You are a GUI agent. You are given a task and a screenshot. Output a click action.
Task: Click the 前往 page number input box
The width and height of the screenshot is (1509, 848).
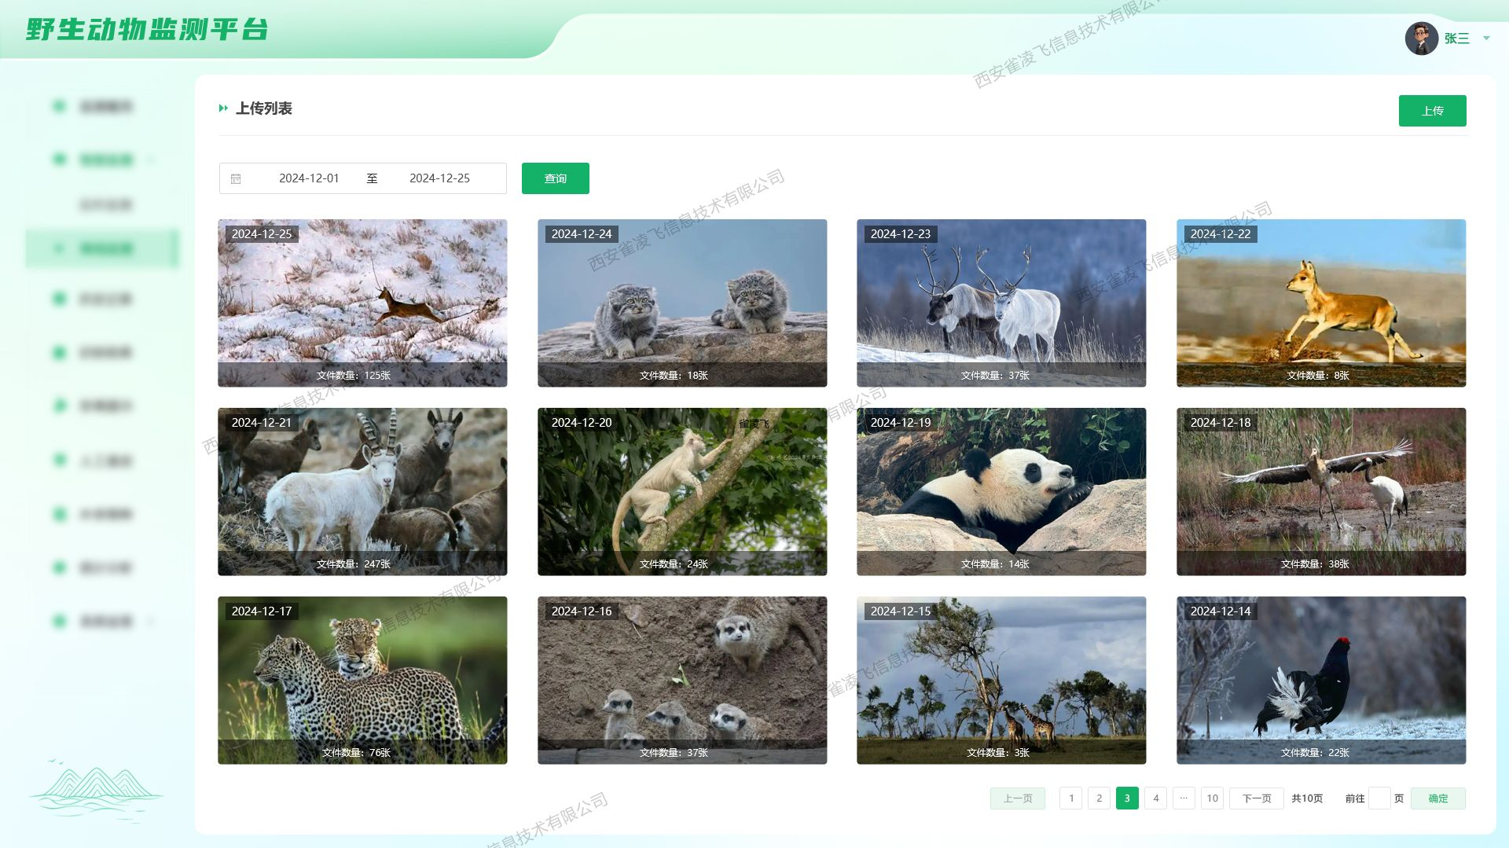coord(1379,798)
